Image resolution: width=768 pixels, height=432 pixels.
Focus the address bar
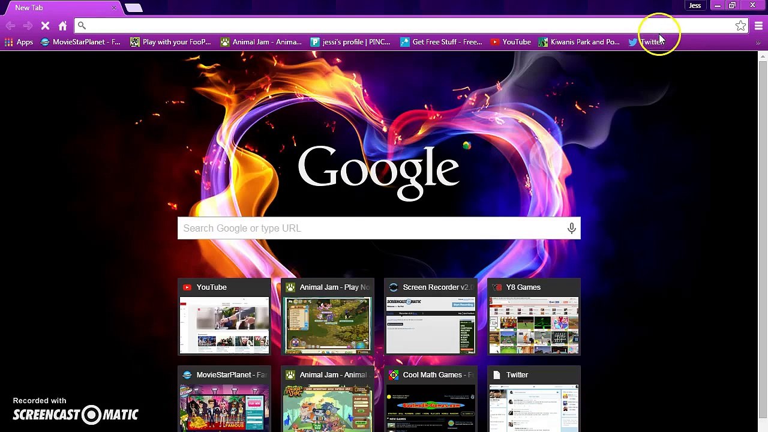tap(411, 26)
